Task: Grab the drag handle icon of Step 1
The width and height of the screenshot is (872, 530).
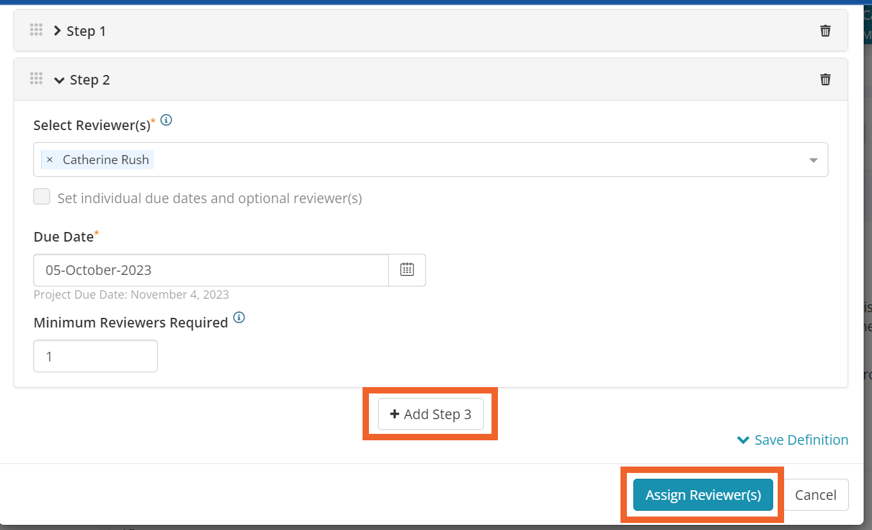Action: pos(36,30)
